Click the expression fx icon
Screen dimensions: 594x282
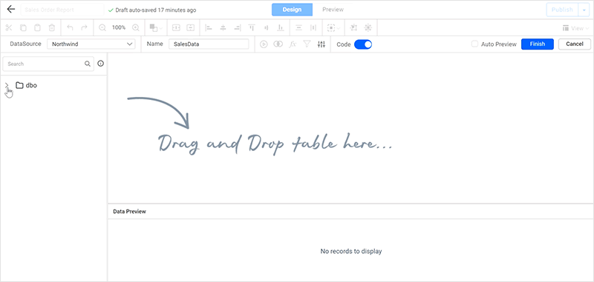pyautogui.click(x=293, y=44)
